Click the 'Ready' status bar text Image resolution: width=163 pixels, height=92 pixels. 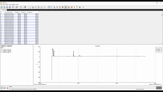(x=11, y=87)
